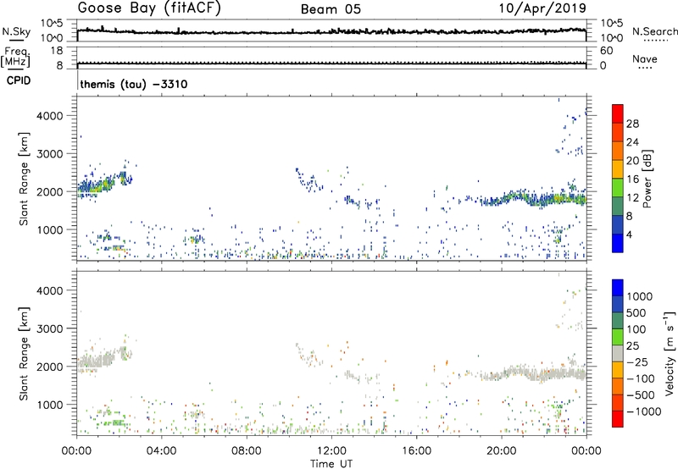Click the frequency trace in the Freq panel

point(331,63)
